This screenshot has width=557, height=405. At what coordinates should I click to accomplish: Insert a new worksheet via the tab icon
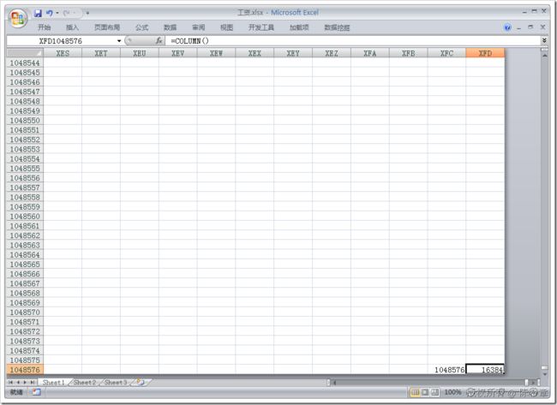[x=141, y=383]
